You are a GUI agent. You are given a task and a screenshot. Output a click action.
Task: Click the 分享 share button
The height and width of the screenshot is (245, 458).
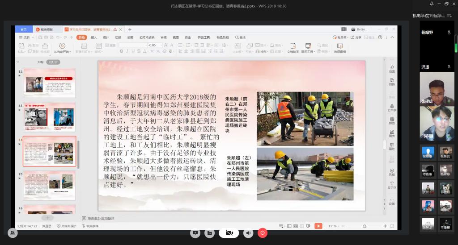click(x=356, y=37)
